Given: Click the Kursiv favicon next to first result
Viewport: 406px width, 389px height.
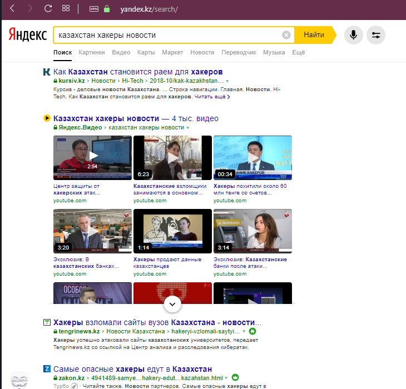Looking at the screenshot, I should click(47, 72).
